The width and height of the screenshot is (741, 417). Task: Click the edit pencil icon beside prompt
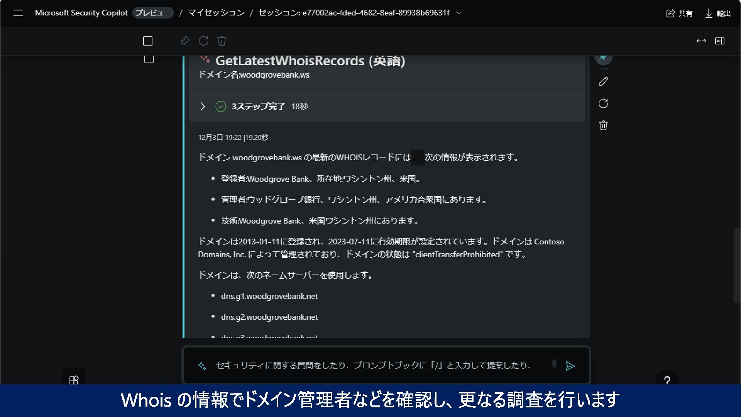[604, 81]
